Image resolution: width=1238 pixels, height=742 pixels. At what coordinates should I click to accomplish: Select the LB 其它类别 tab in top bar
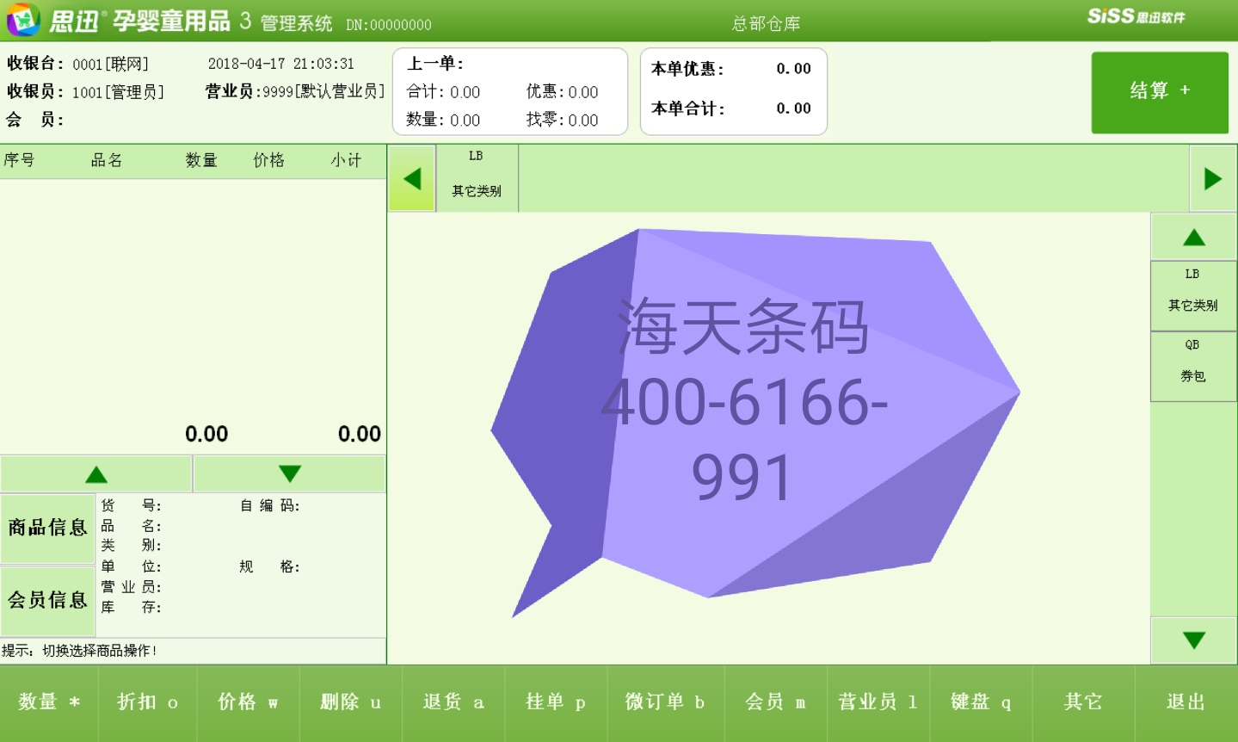click(477, 177)
